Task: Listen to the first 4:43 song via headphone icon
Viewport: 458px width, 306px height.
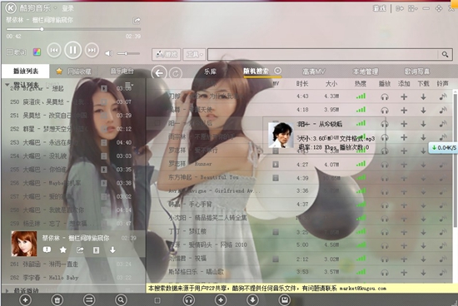Action: [x=385, y=96]
